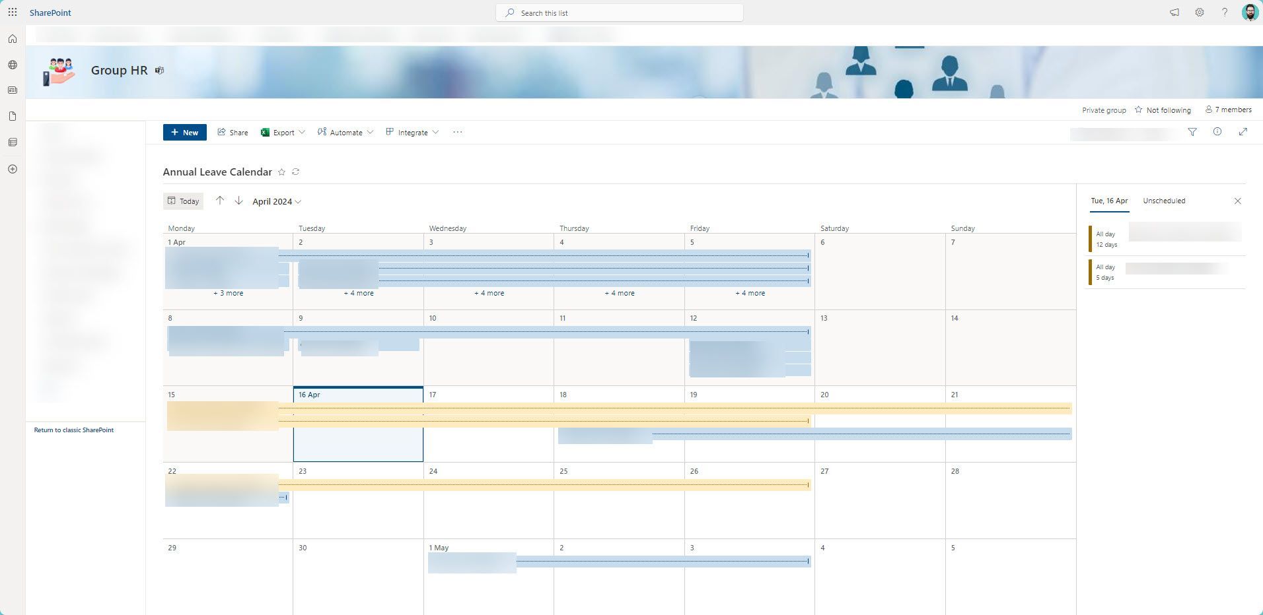Open the more commands ellipsis menu

click(457, 132)
